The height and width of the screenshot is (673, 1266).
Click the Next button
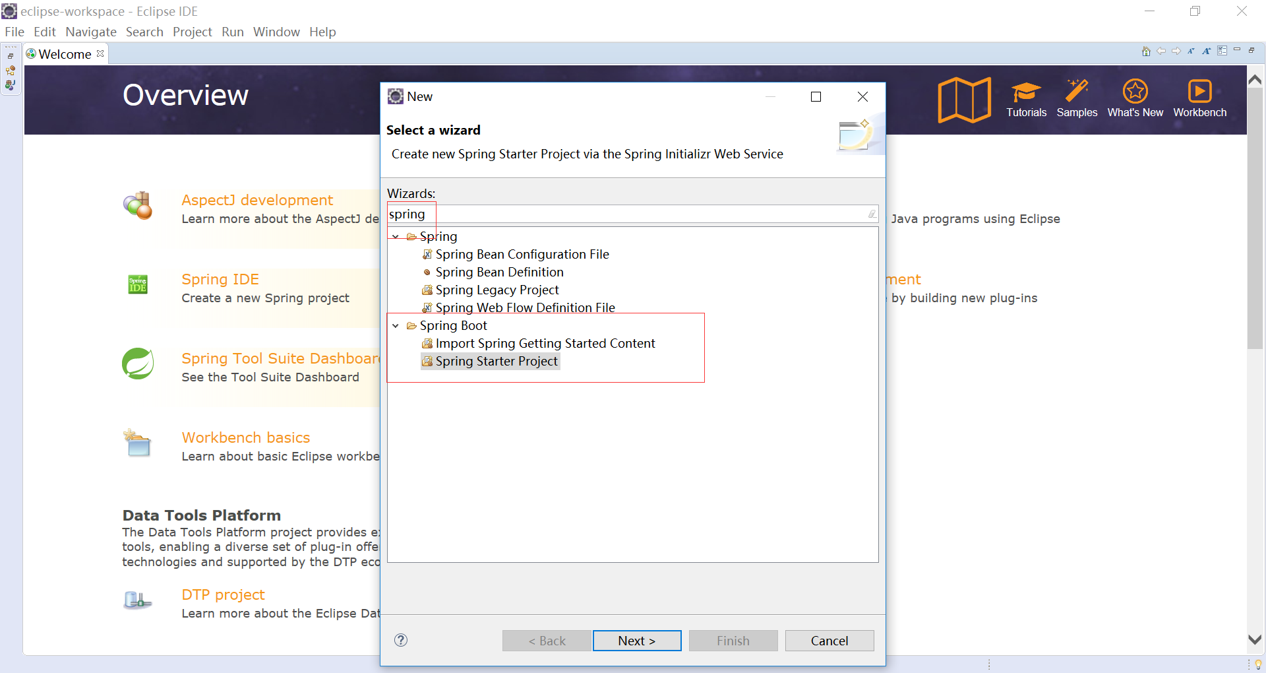tap(637, 641)
